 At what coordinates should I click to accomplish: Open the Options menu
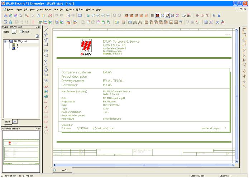(70, 10)
